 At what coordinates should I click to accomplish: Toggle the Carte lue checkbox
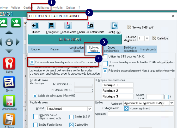click(x=154, y=38)
